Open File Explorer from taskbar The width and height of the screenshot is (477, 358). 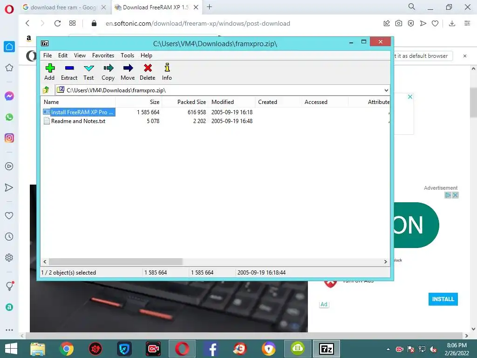click(38, 349)
